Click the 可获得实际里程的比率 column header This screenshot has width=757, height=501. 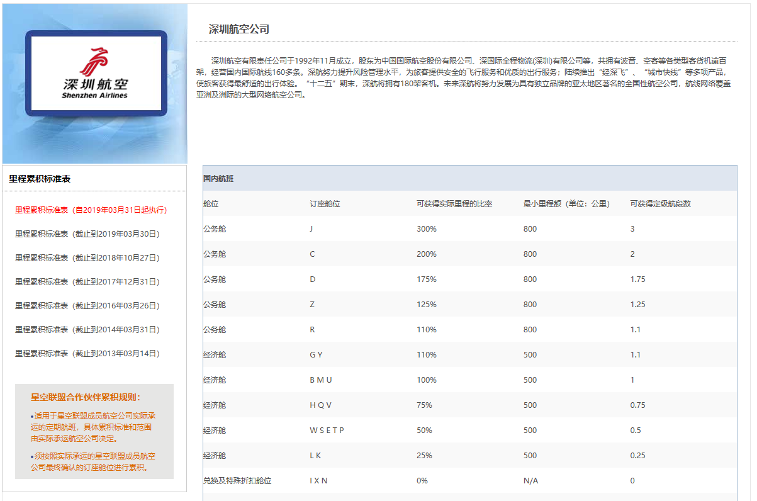[454, 204]
